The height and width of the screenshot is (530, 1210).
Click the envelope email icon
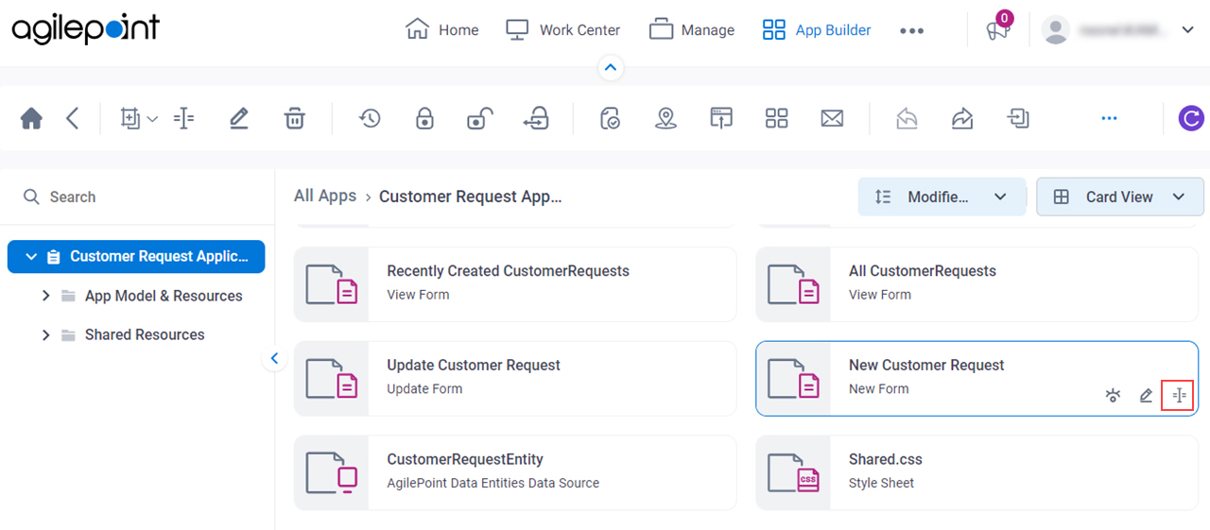pos(832,118)
